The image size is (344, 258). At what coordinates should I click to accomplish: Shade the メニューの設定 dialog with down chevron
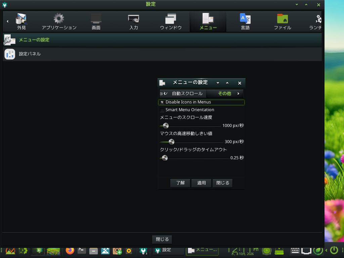point(218,83)
